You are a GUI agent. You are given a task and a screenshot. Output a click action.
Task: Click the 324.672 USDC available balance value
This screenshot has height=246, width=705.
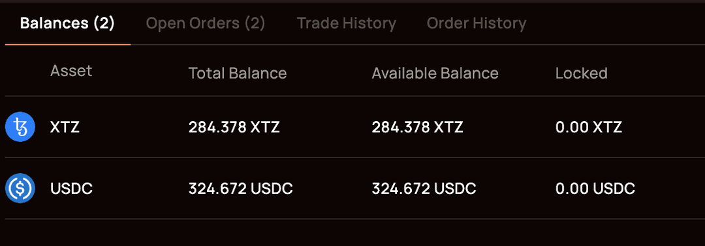point(424,189)
